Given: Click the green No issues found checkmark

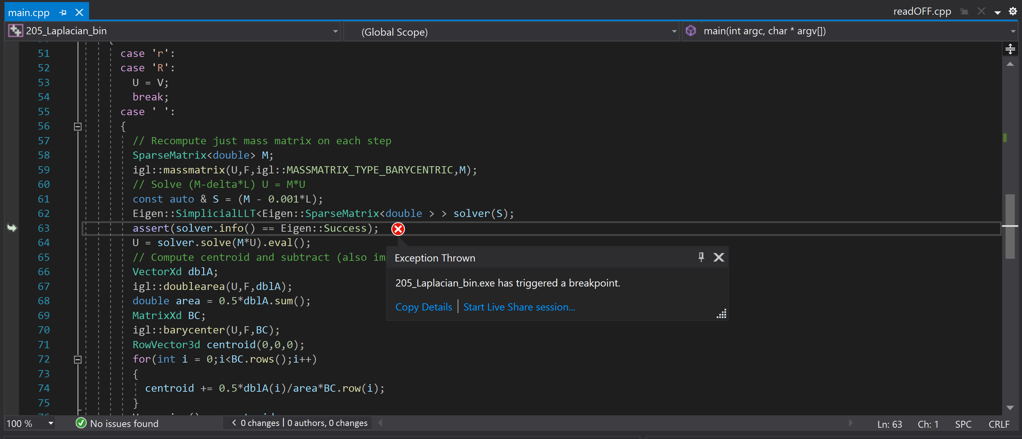Looking at the screenshot, I should pyautogui.click(x=81, y=423).
